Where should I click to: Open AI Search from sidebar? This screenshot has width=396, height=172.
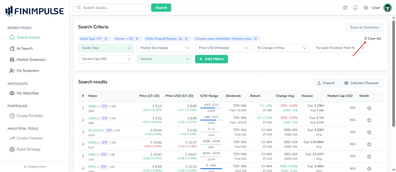(x=25, y=48)
